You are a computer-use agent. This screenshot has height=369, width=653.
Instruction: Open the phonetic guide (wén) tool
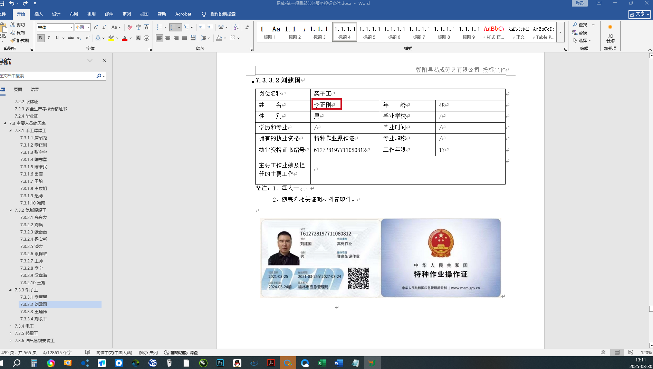click(138, 27)
